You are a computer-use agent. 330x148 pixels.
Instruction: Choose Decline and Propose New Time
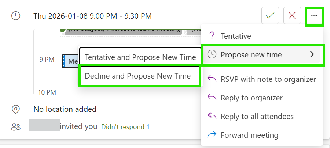(x=138, y=76)
